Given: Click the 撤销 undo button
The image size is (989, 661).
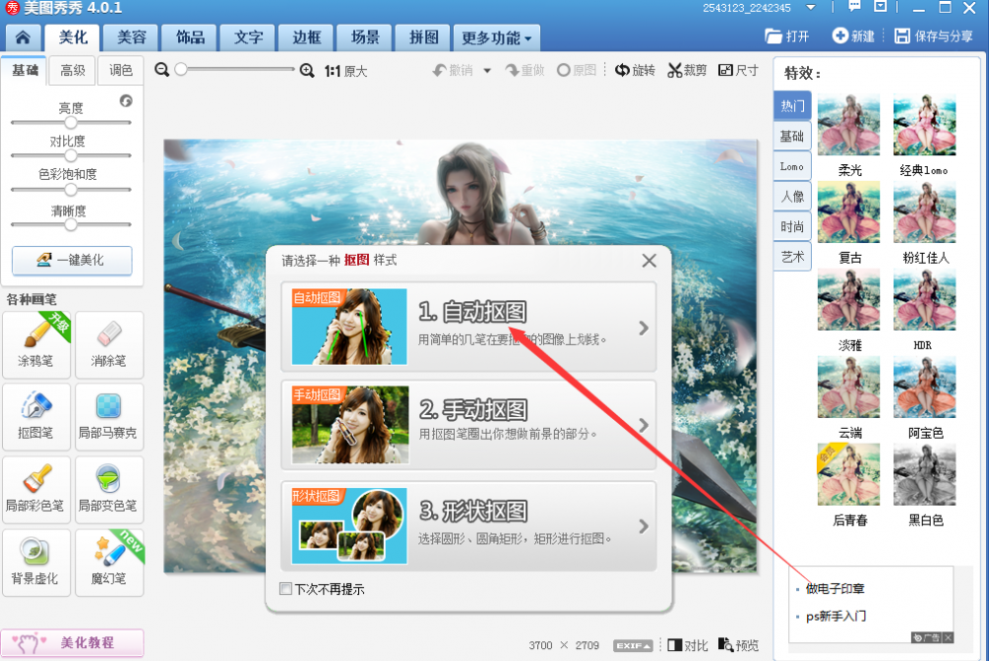Looking at the screenshot, I should (453, 70).
